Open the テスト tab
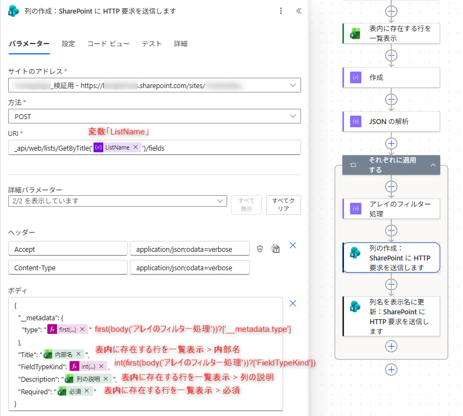463x416 pixels. [152, 44]
